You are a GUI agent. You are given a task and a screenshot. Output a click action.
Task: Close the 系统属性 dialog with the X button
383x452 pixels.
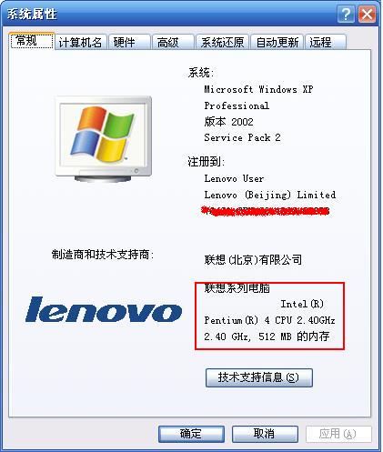point(367,14)
